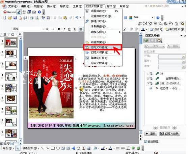
Task: Toggle left text alignment
Action: click(x=81, y=29)
